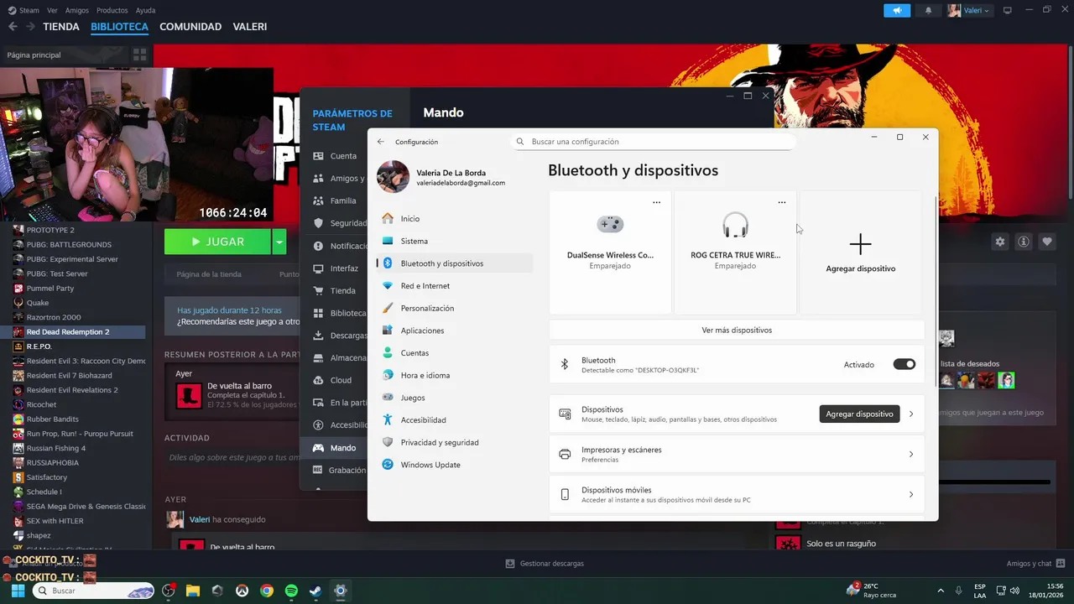1074x604 pixels.
Task: Click the Steam announcements megaphone icon
Action: pyautogui.click(x=897, y=10)
